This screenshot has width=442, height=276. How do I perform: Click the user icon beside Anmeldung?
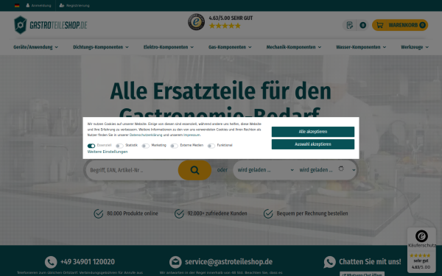point(28,5)
